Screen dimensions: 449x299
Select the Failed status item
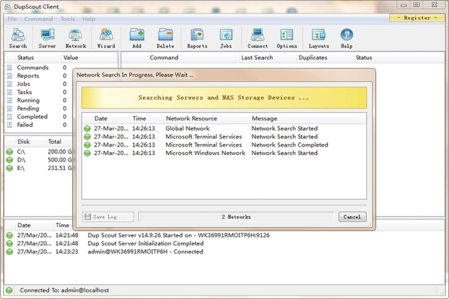27,125
